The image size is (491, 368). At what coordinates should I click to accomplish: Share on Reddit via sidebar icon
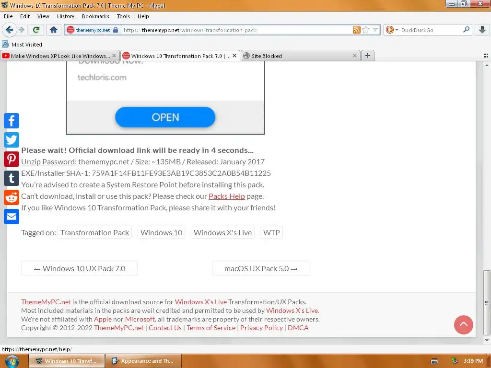point(12,197)
